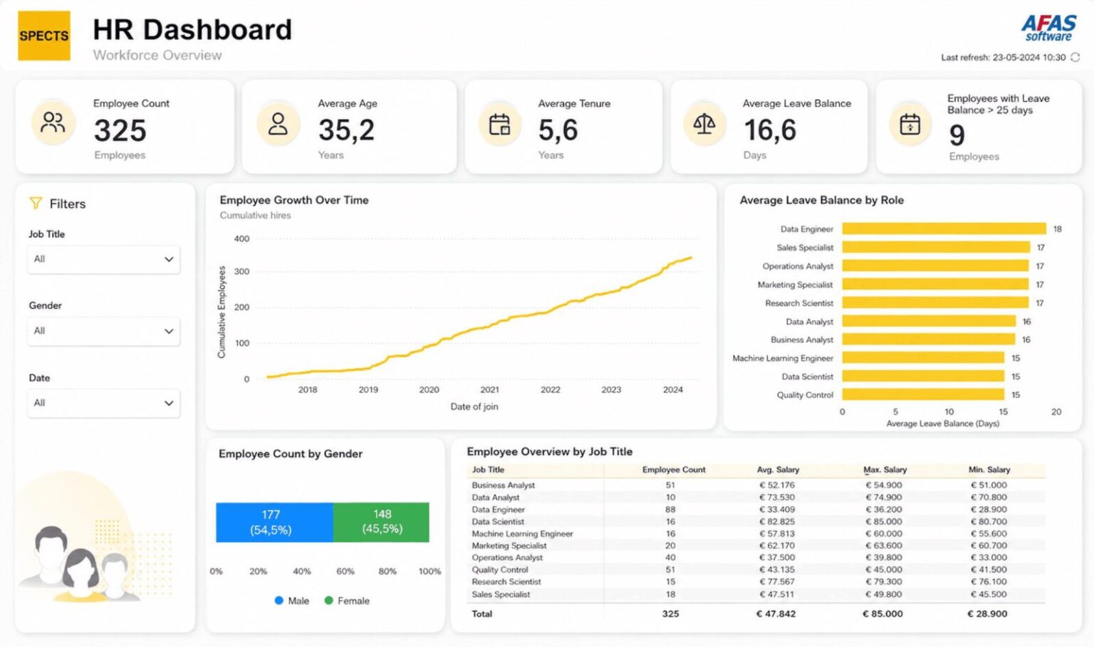Screen dimensions: 1094x647
Task: Click the € 82.825 Data Scientist average salary
Action: 776,522
